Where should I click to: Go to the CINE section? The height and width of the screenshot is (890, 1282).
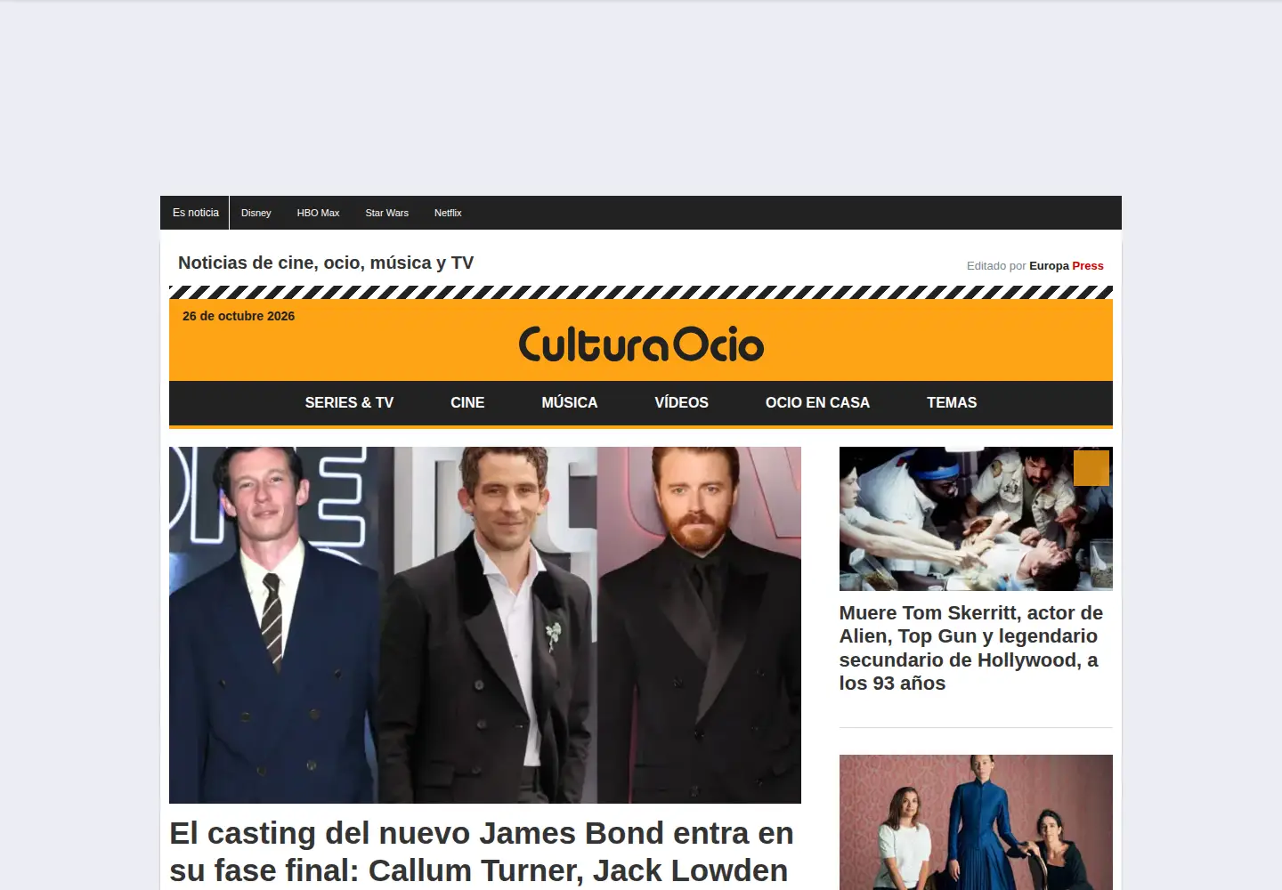tap(467, 402)
